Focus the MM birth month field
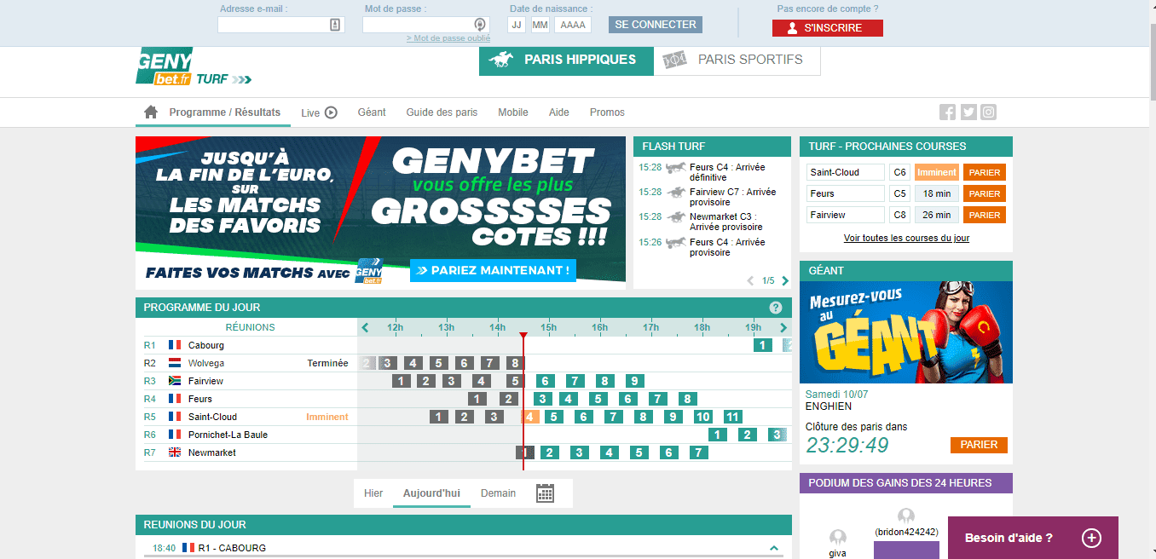 (540, 25)
